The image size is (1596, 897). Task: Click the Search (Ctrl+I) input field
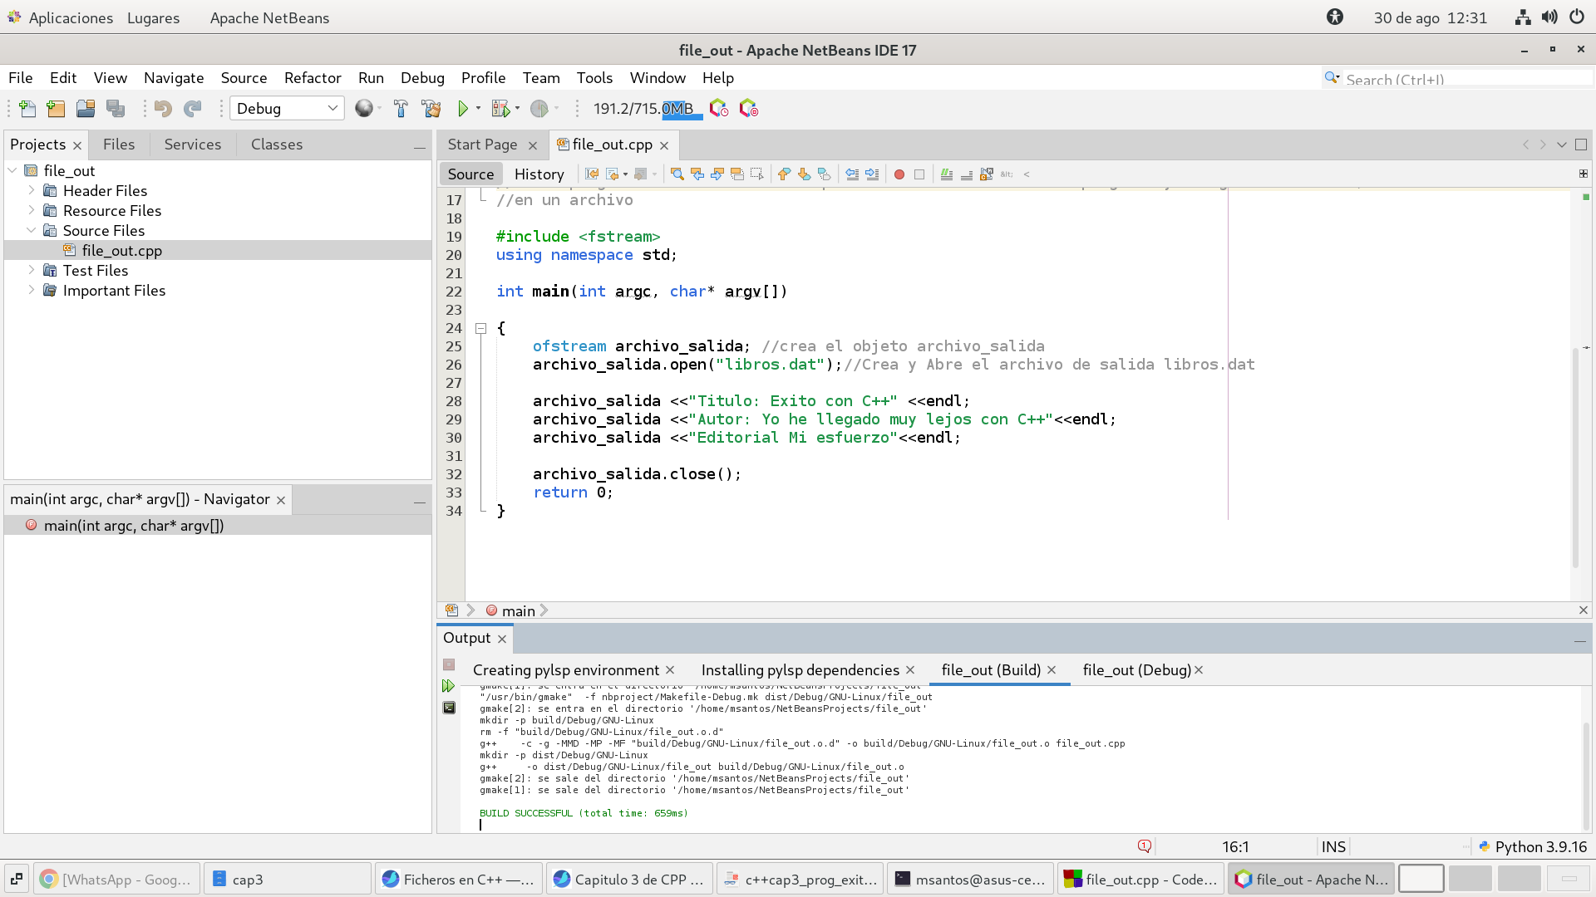(x=1463, y=79)
